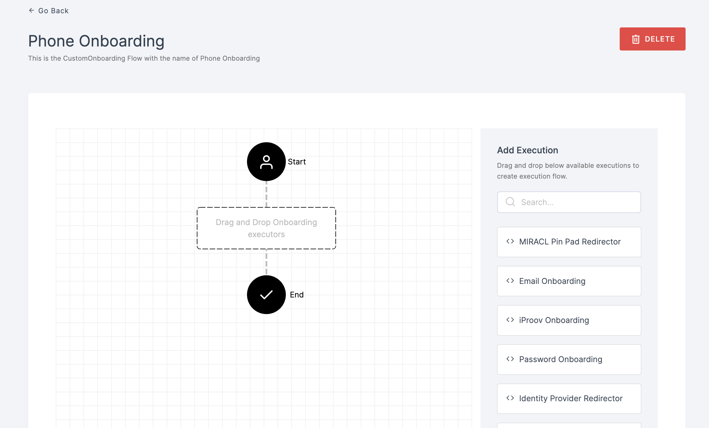The image size is (709, 428).
Task: Click the CustomOnboarding Flow description text
Action: [x=144, y=59]
